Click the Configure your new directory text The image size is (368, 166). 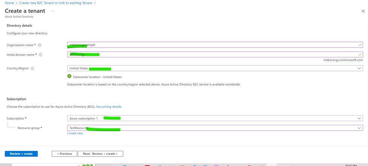pyautogui.click(x=27, y=33)
